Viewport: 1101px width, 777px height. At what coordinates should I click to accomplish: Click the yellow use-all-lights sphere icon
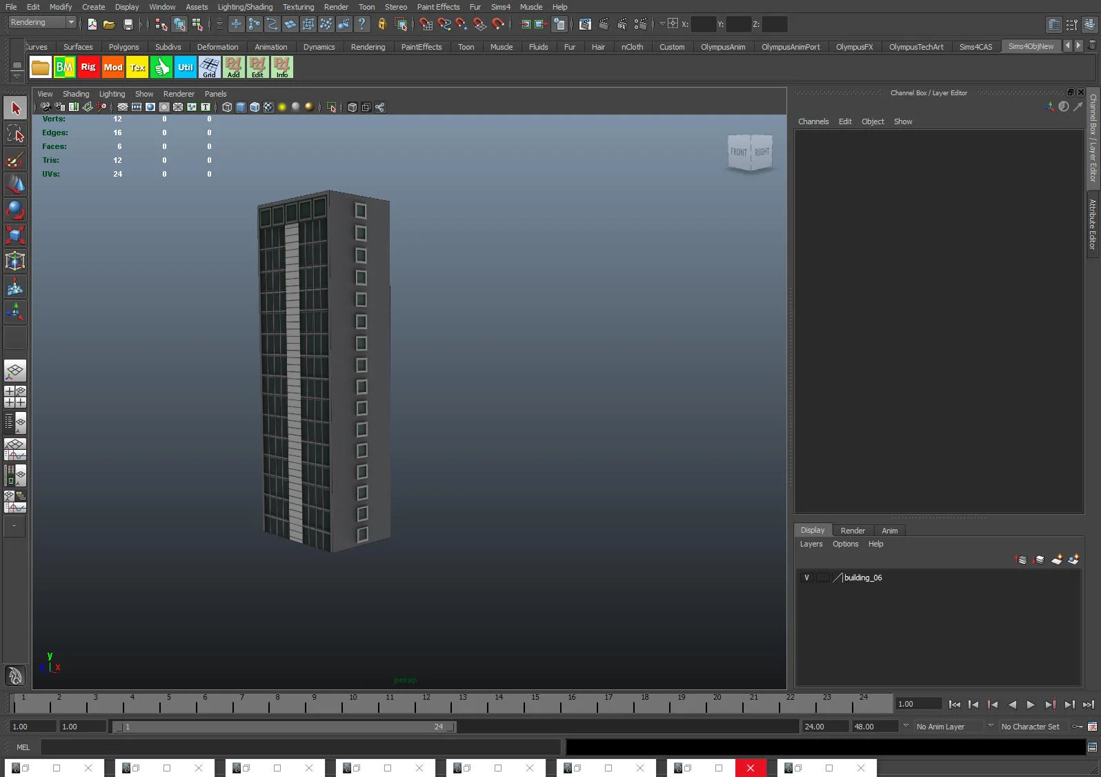click(282, 107)
